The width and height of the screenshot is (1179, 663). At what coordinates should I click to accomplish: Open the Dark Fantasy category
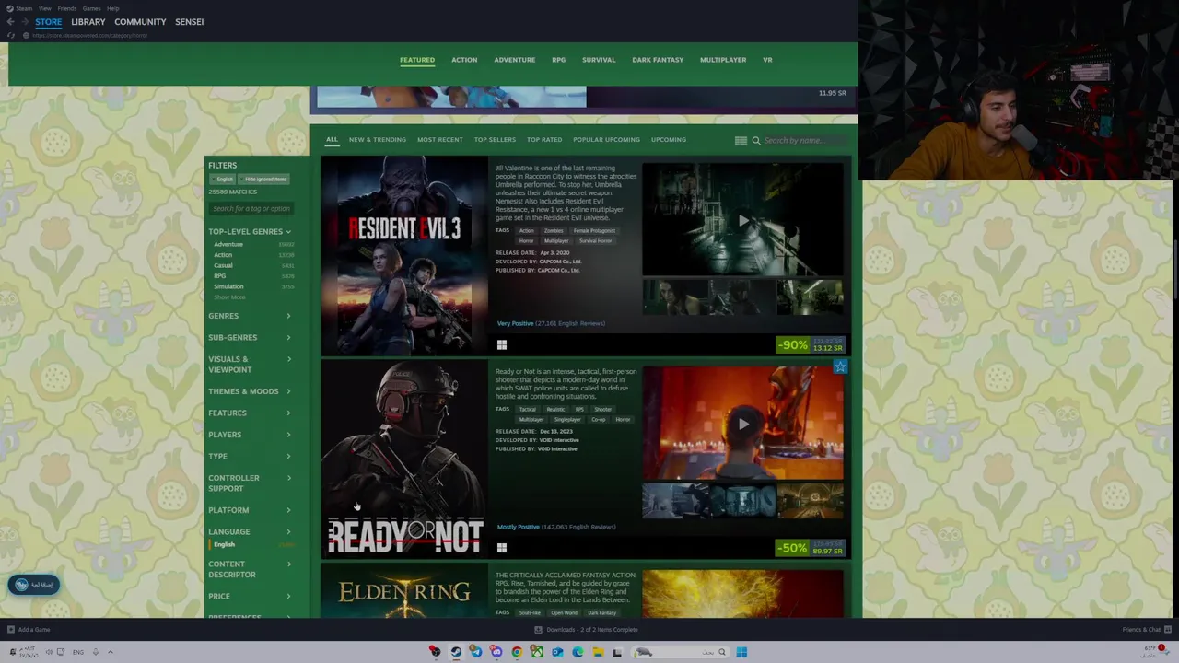tap(658, 60)
